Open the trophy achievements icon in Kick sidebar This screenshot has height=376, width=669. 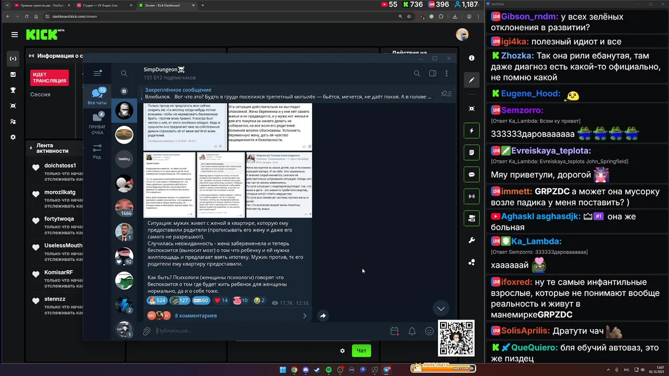tap(13, 90)
